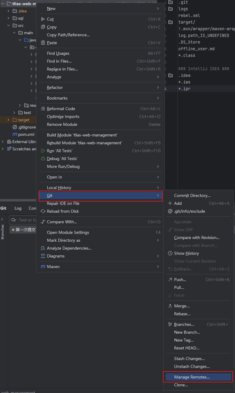Screen dimensions: 235x393
Task: Choose Commit Directory in Git submenu
Action: [198, 195]
